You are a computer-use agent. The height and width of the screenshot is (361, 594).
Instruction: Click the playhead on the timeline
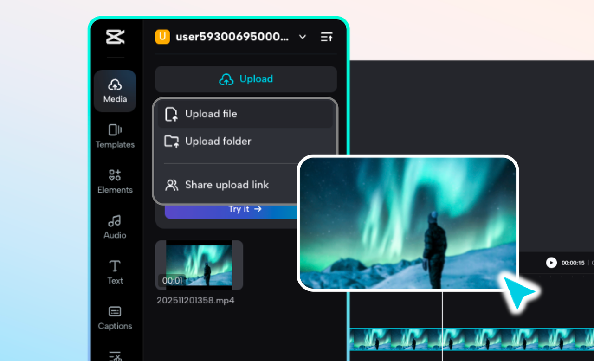(443, 320)
